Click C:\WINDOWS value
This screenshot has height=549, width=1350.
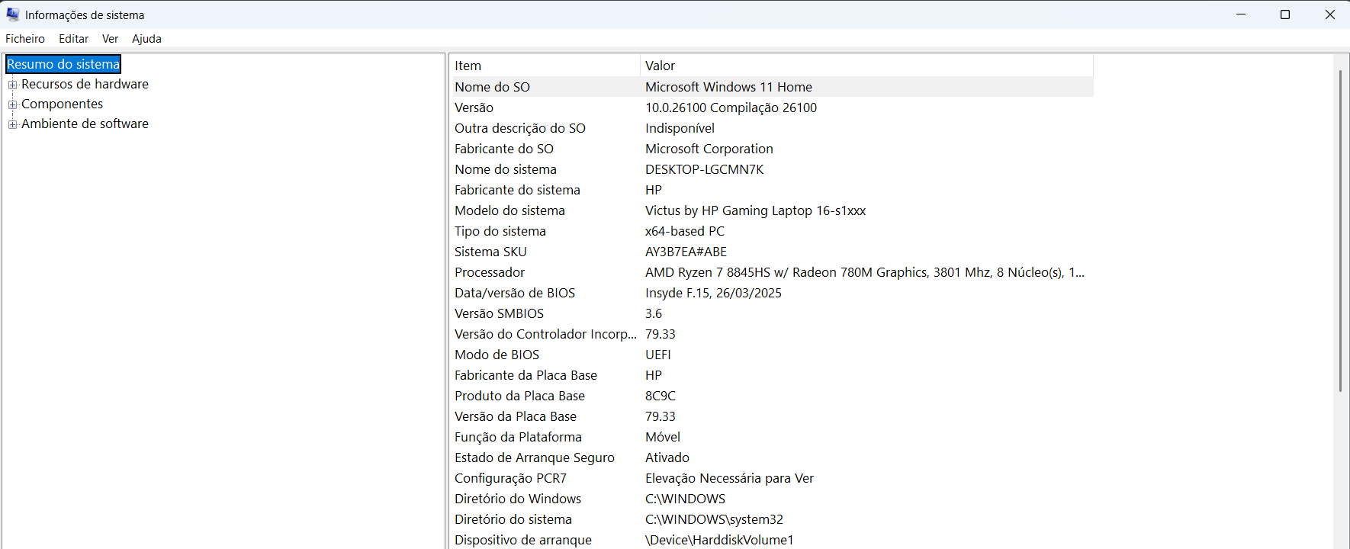tap(685, 499)
